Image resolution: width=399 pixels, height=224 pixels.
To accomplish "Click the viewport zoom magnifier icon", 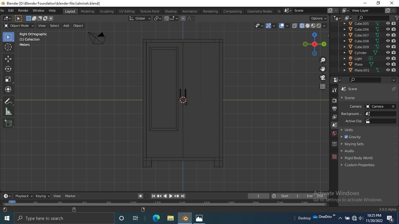I will coord(323,60).
